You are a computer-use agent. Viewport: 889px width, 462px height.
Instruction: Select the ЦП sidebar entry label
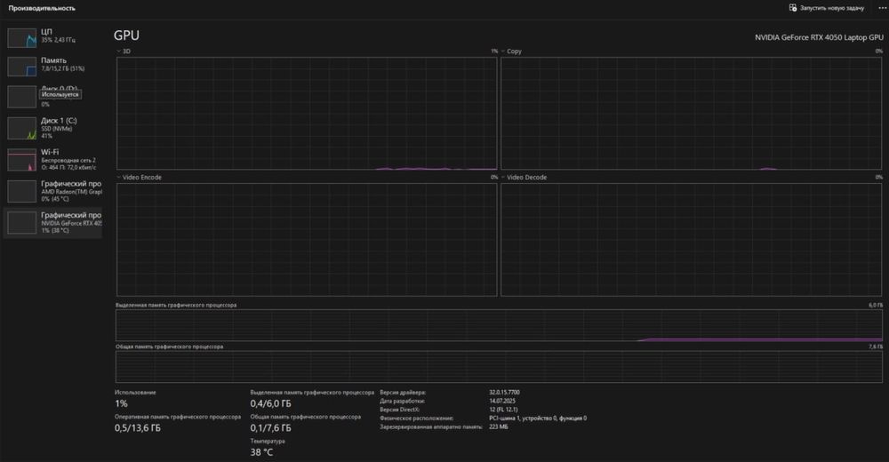tap(46, 31)
